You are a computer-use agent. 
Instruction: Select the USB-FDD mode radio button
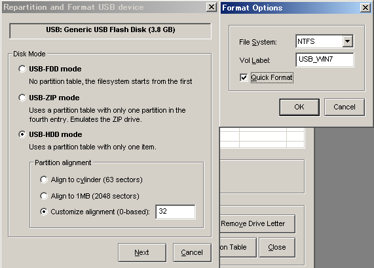pyautogui.click(x=22, y=69)
